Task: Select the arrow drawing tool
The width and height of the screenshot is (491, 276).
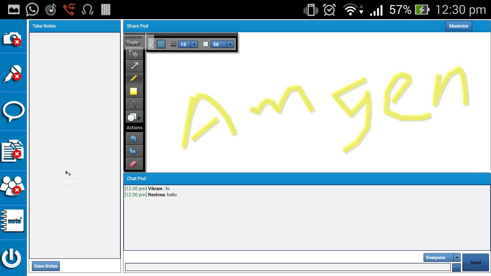Action: click(x=134, y=66)
